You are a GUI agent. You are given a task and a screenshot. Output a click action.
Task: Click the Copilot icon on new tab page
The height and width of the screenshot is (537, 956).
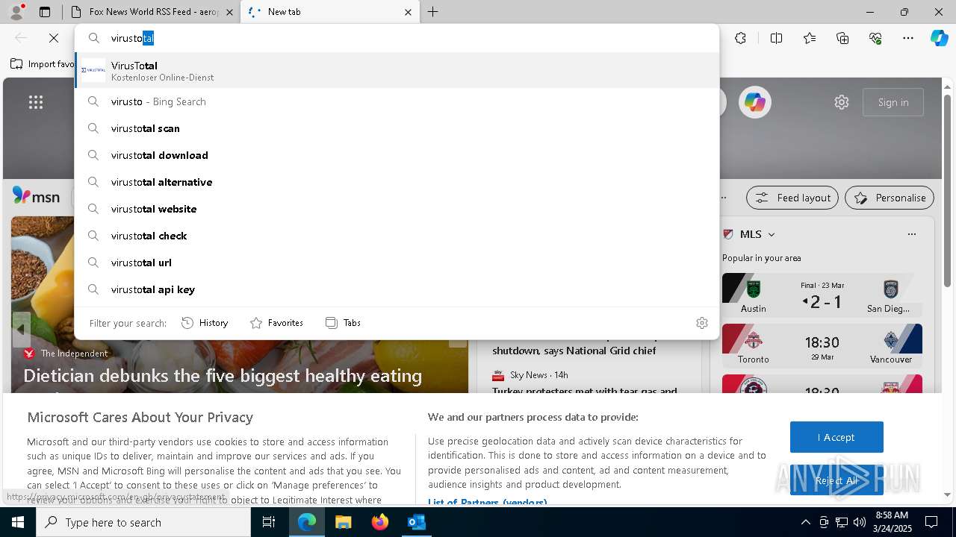point(754,102)
